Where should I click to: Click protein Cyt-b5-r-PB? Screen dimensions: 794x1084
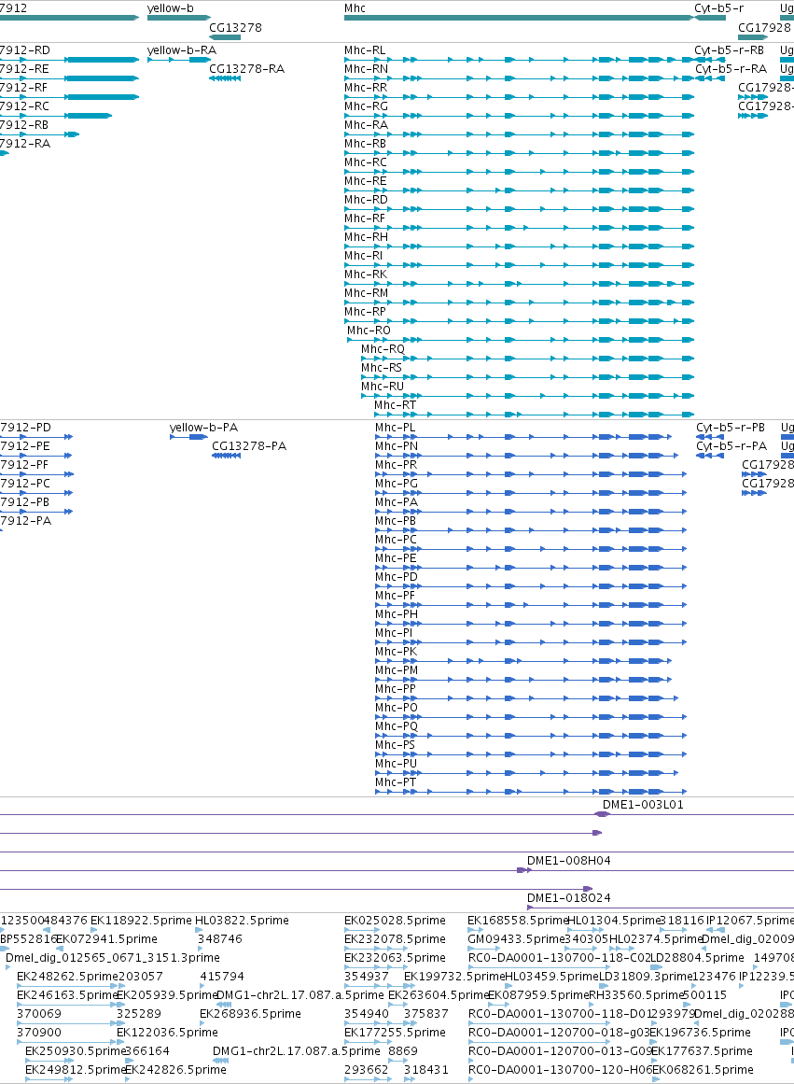coord(731,428)
